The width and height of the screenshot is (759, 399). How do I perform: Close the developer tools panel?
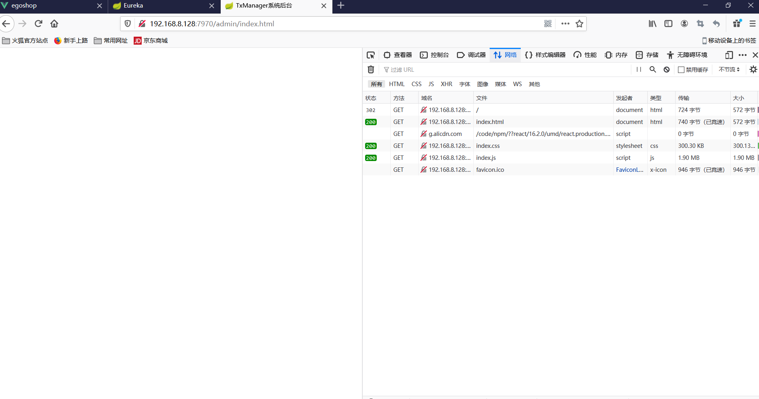(x=755, y=55)
